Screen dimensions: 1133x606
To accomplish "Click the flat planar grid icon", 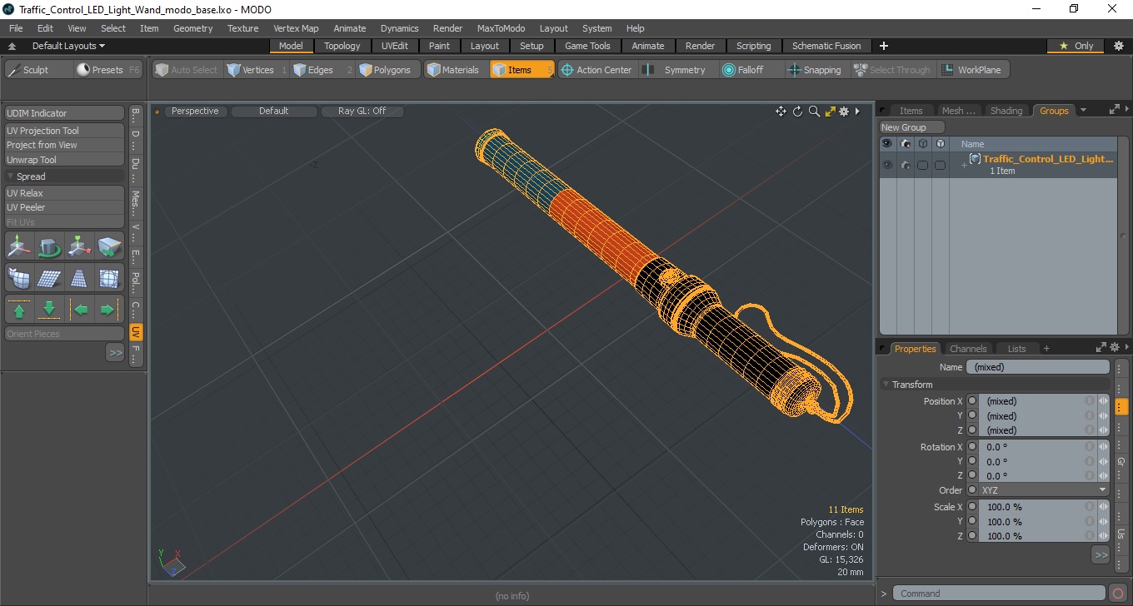I will 49,278.
